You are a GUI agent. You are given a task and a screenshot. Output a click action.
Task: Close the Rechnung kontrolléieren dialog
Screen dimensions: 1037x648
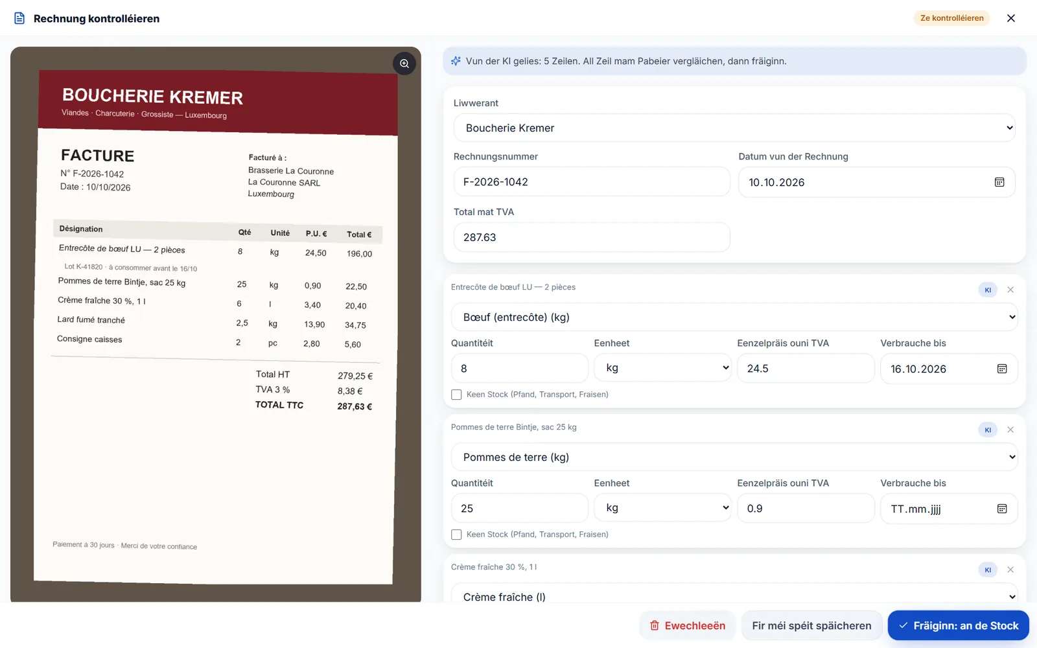(x=1011, y=18)
